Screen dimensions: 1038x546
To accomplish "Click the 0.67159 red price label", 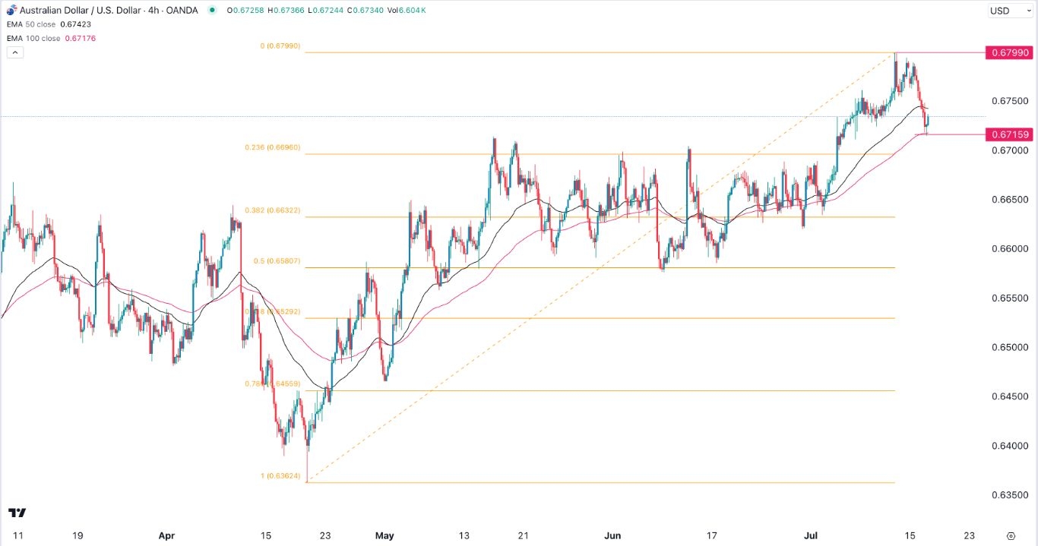I will point(1008,134).
